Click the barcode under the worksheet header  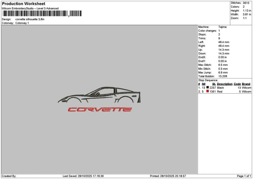[x=42, y=14]
